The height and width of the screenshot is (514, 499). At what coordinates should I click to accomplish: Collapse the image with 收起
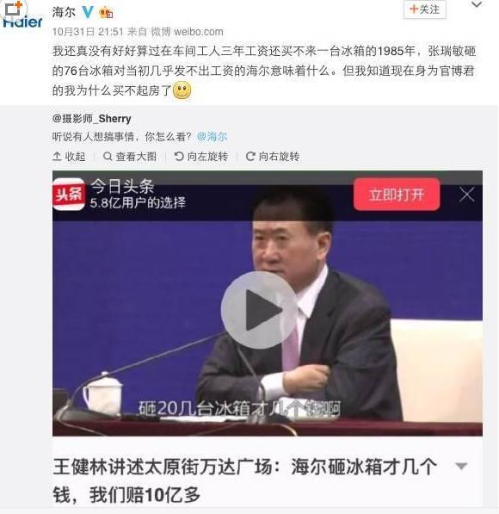pyautogui.click(x=69, y=157)
